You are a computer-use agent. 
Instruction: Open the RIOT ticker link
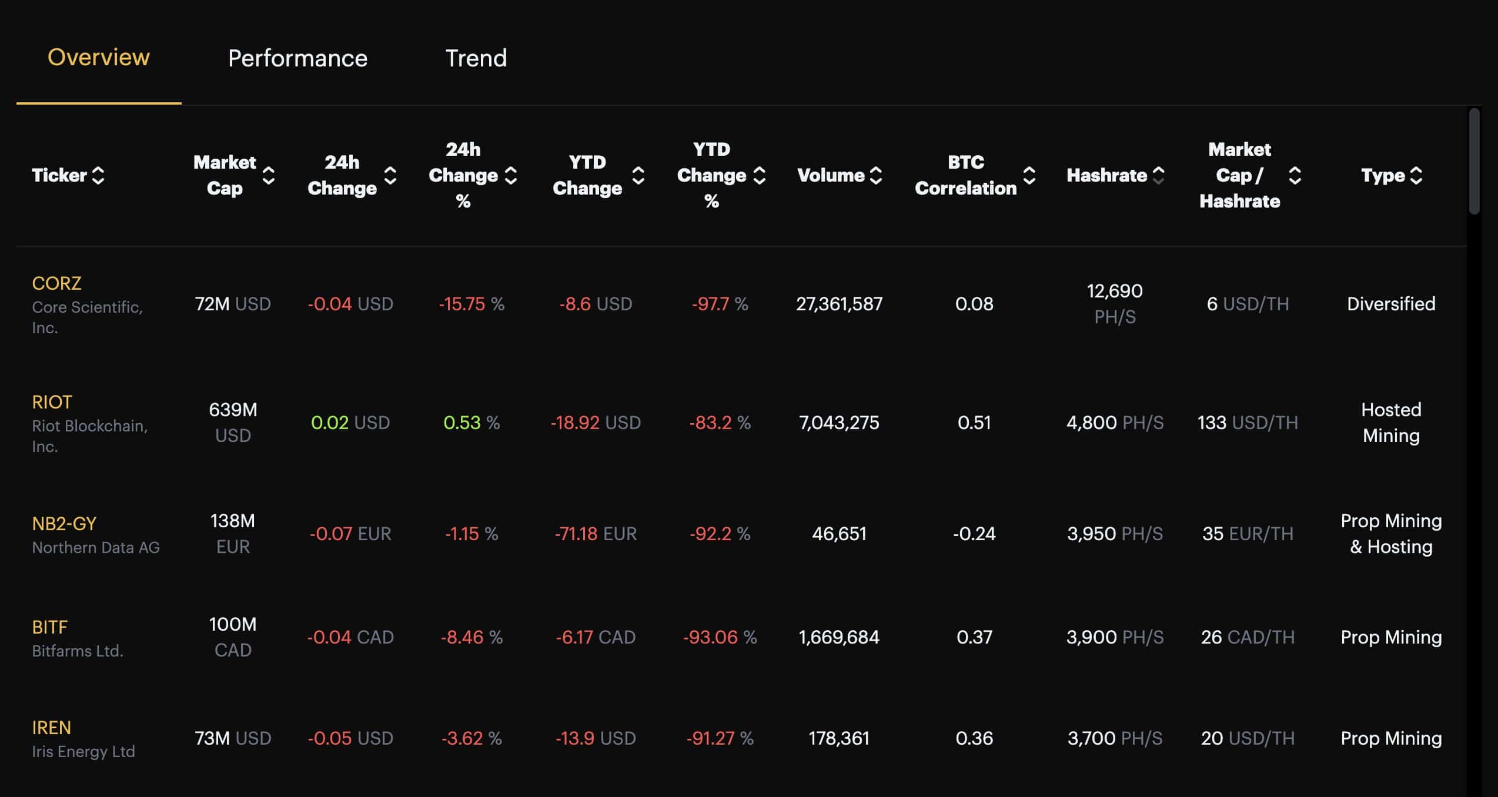(x=52, y=402)
